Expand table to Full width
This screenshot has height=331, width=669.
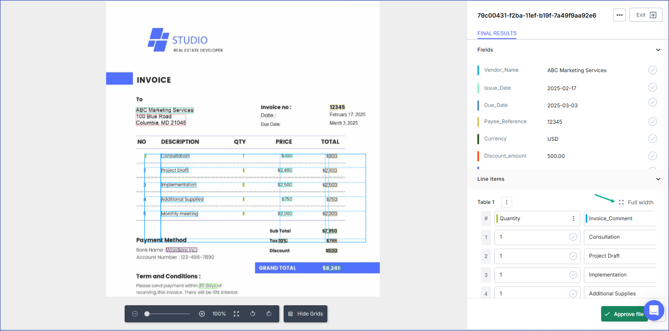[x=636, y=202]
